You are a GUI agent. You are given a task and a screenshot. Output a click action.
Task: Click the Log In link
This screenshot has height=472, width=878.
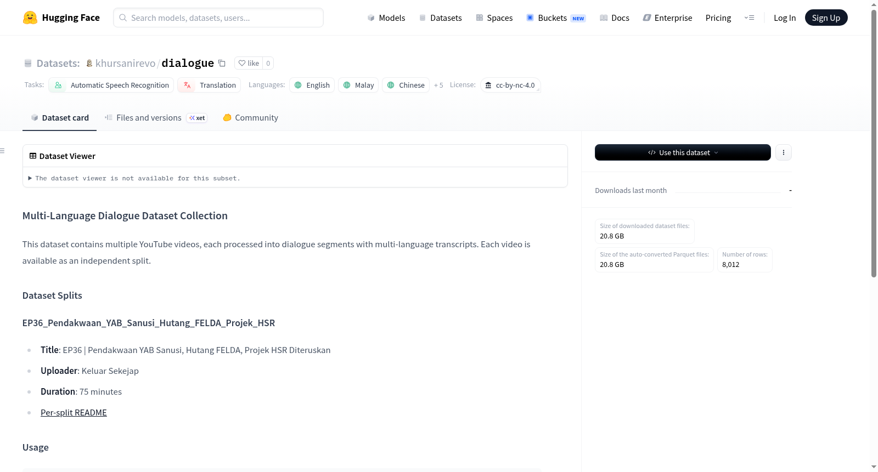785,18
